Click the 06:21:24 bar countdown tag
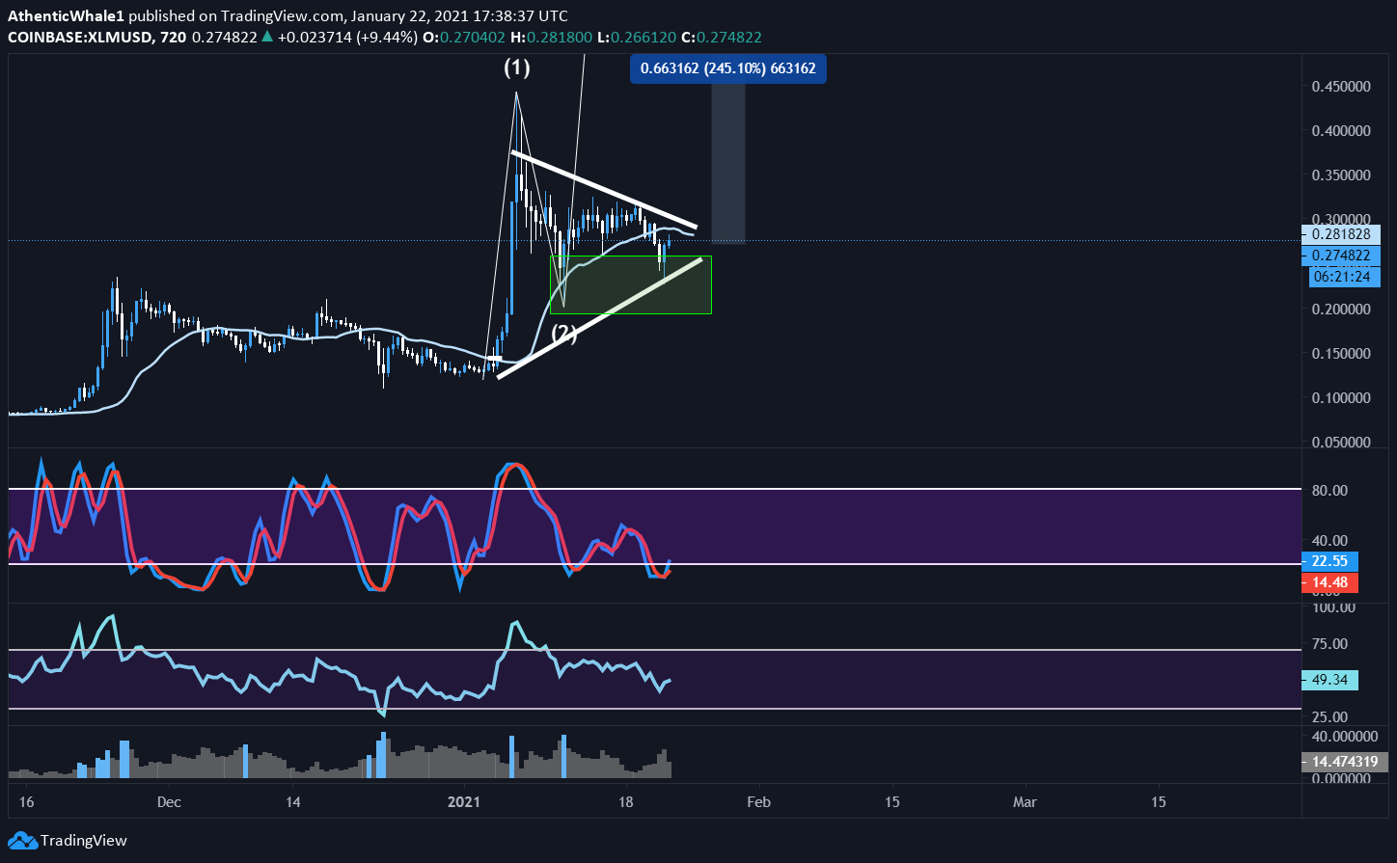The image size is (1397, 863). [1345, 277]
